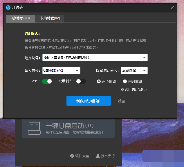Click the 洋葱头 app logo icon

8,8
